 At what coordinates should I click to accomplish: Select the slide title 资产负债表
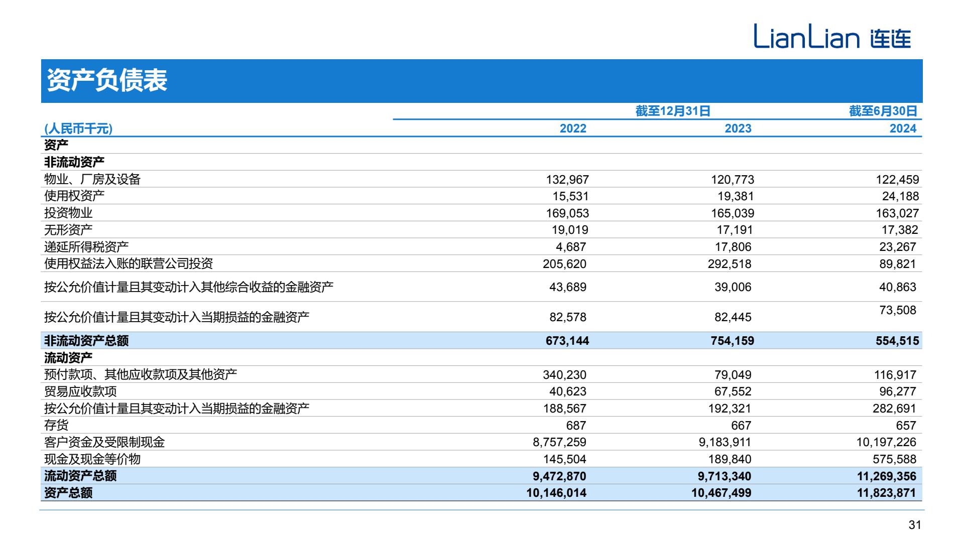[x=107, y=81]
